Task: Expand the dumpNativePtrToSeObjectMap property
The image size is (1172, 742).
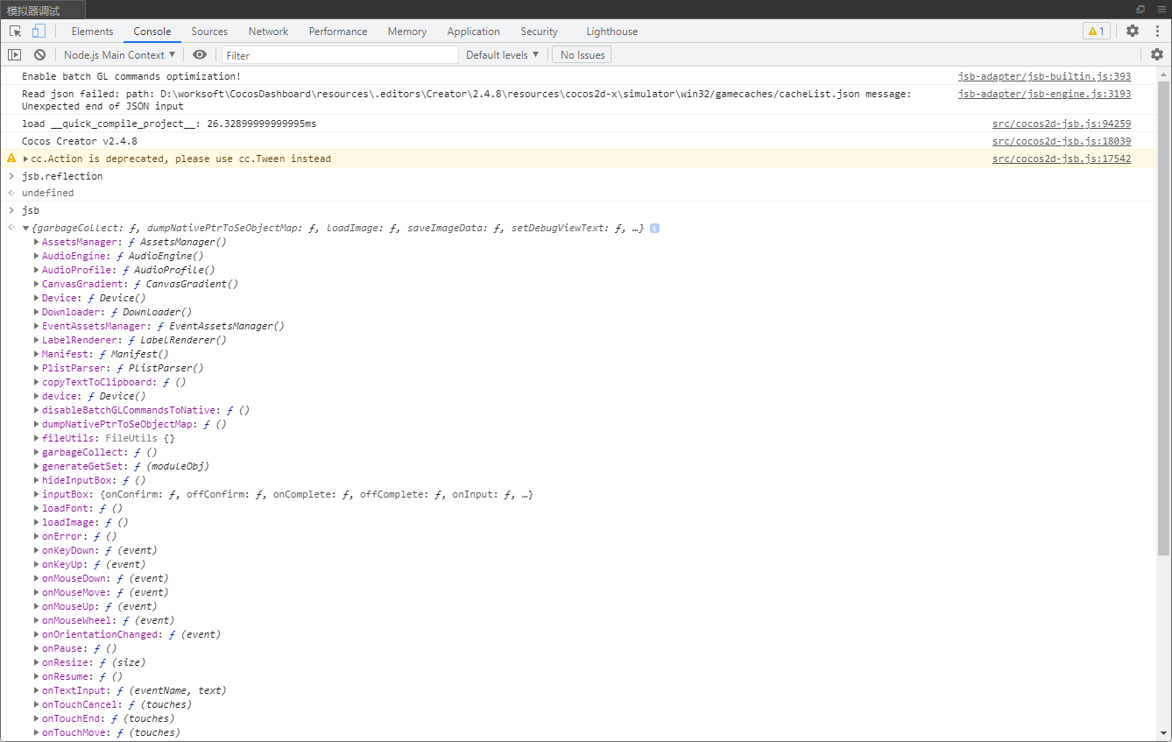Action: 37,424
